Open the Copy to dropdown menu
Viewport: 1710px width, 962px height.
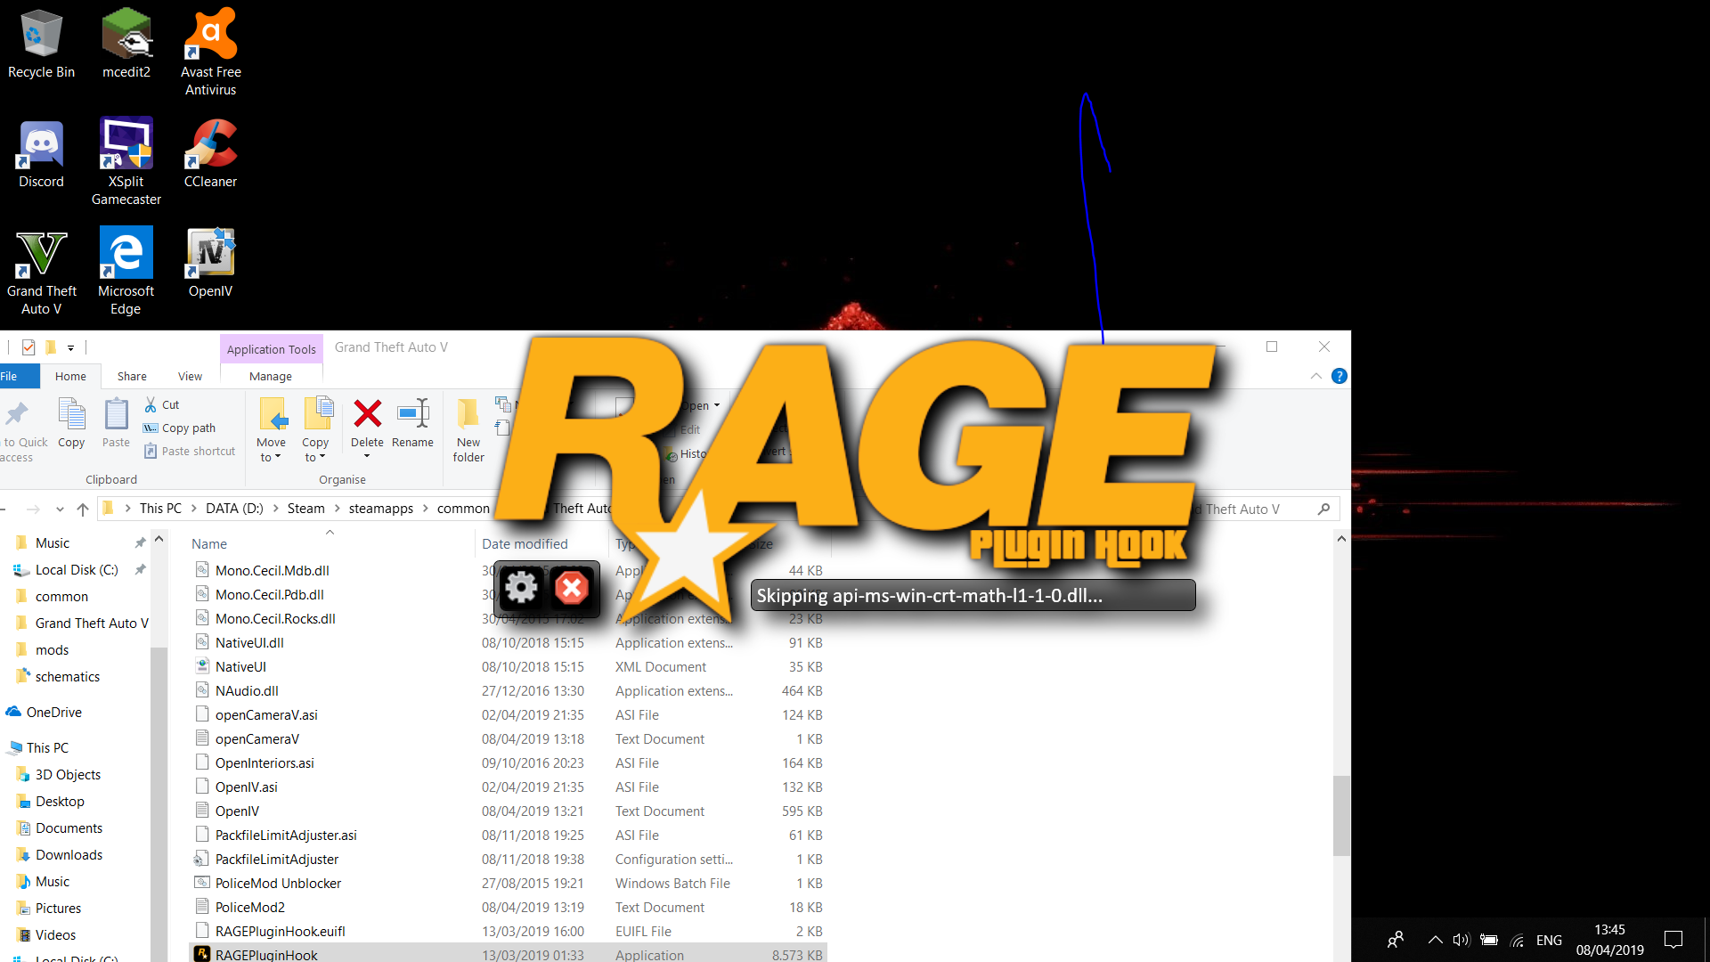315,449
